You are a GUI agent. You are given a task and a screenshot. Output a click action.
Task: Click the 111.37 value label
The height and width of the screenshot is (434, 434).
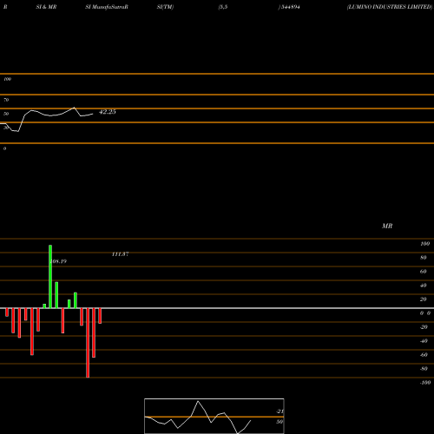coord(120,254)
